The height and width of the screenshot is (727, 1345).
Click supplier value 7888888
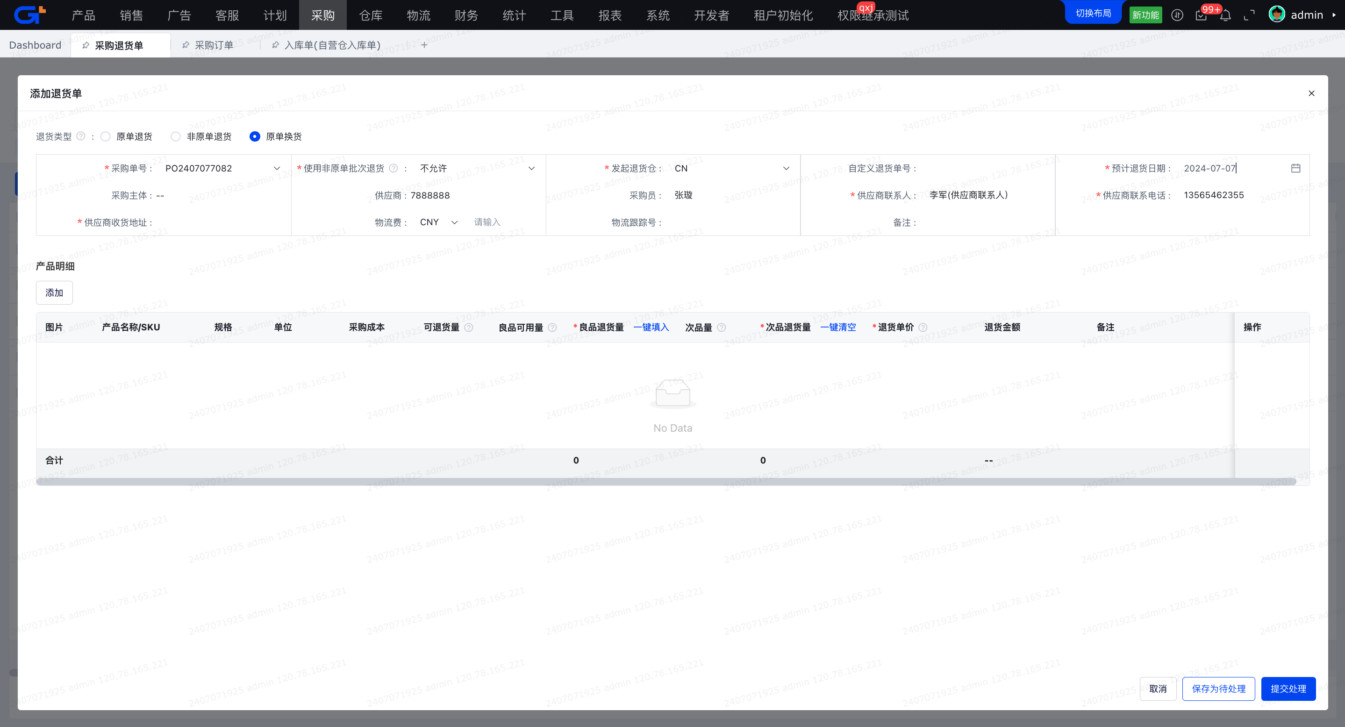pos(430,195)
